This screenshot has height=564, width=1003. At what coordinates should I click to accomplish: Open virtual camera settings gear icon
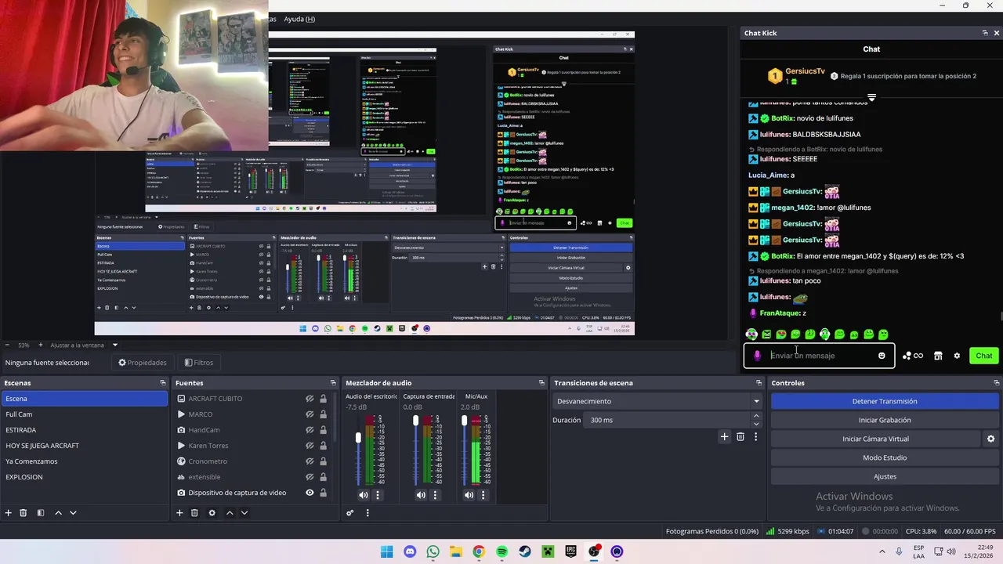990,439
